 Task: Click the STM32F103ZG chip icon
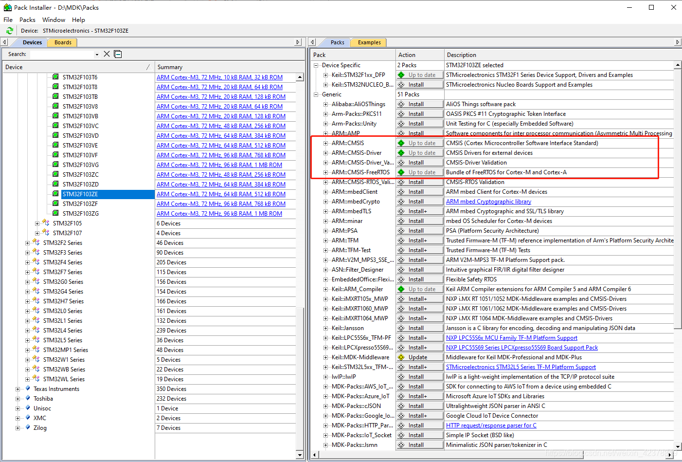click(55, 213)
